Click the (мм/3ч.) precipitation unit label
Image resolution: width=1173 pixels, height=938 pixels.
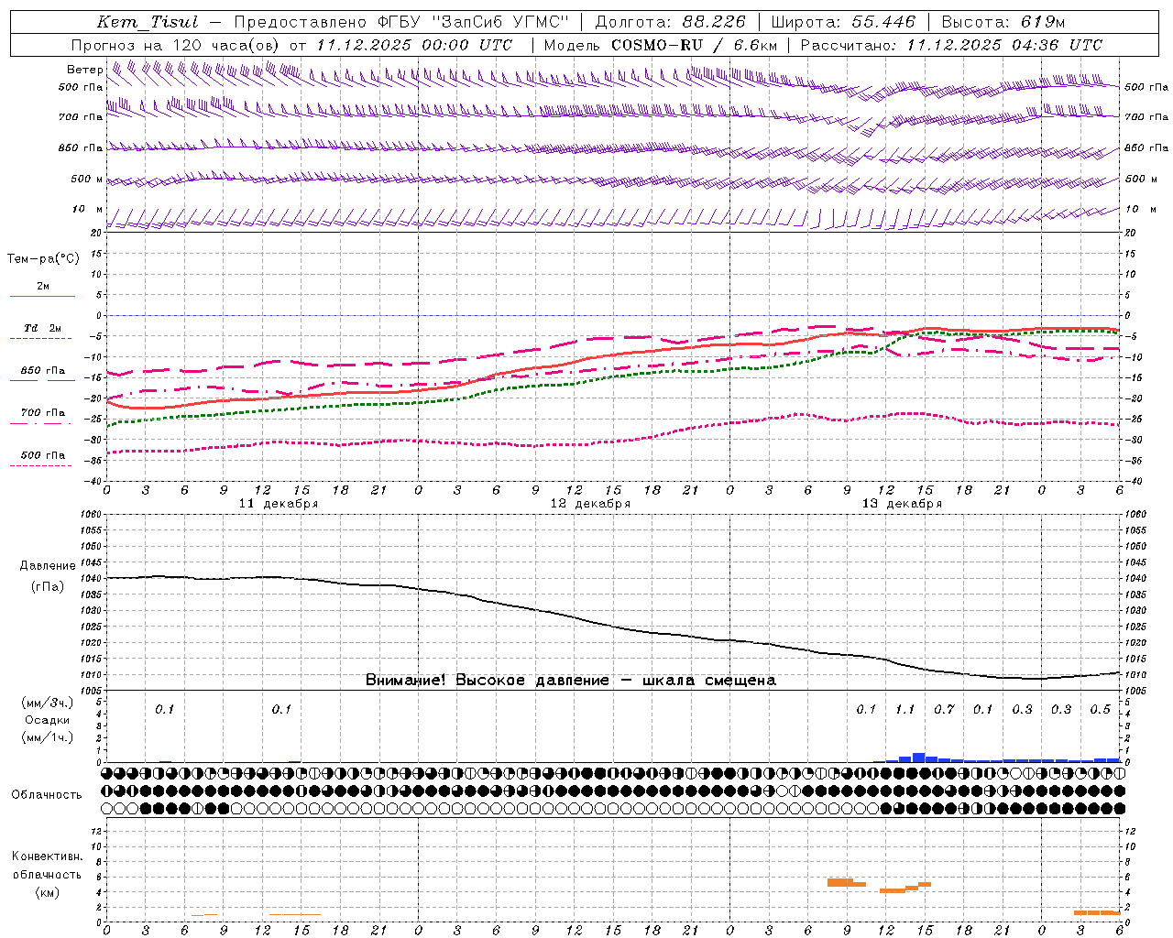click(48, 703)
